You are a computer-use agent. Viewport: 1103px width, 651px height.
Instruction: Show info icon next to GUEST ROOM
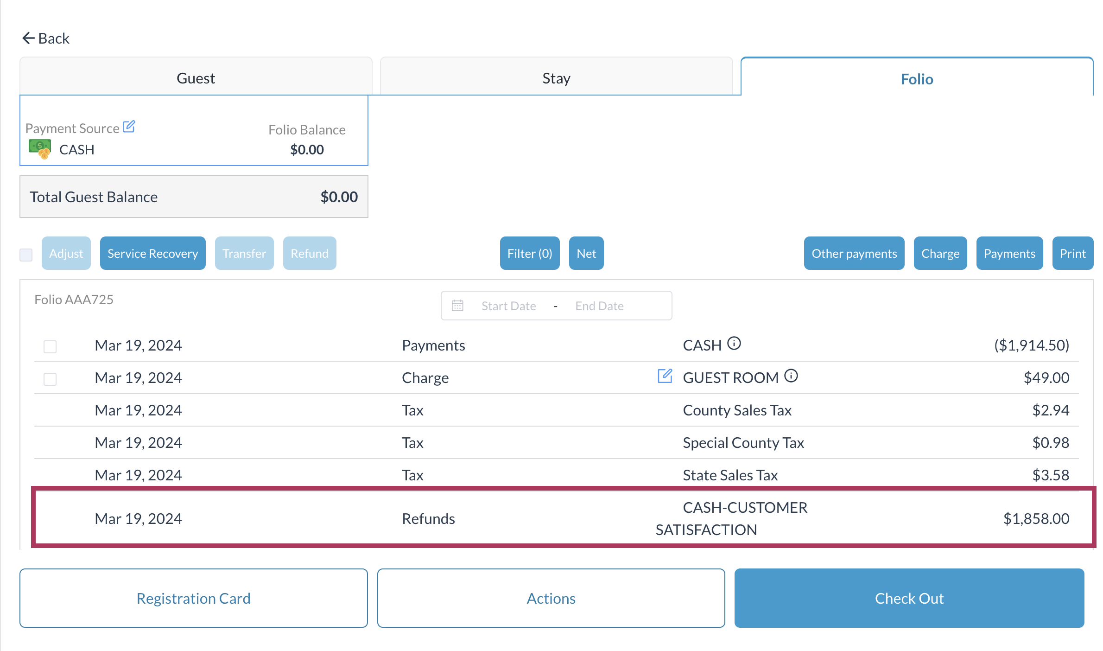click(x=791, y=376)
